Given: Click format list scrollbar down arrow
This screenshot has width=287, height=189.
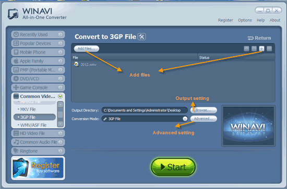Looking at the screenshot, I should (x=60, y=124).
